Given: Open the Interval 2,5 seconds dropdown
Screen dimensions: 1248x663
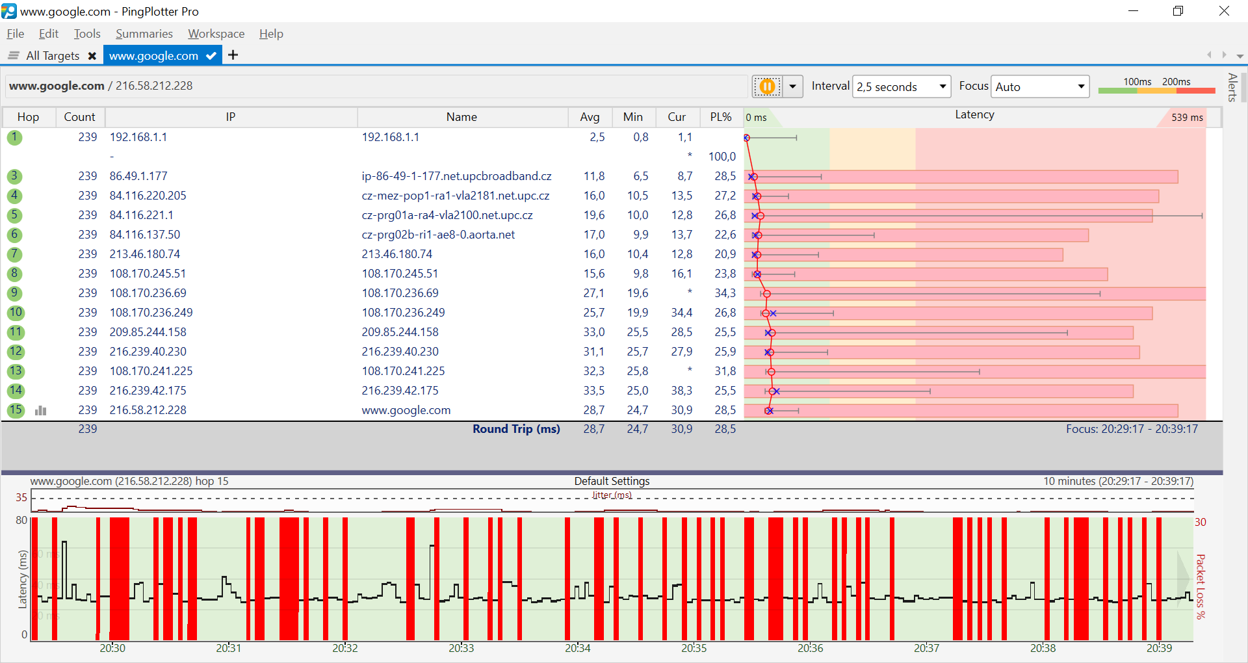Looking at the screenshot, I should pos(902,86).
